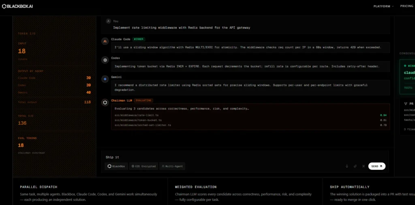
Task: Click the Chairman LLM avatar icon
Action: click(x=105, y=102)
